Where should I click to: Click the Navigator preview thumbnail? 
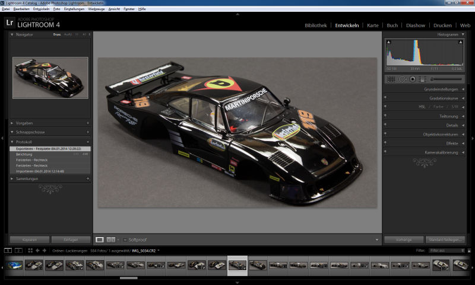(x=50, y=78)
